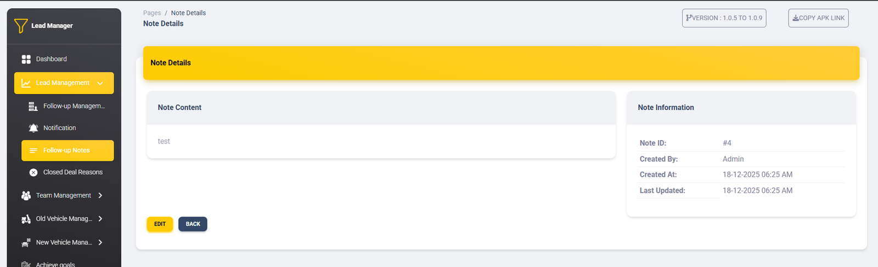
Task: Click the Copy APK Link button
Action: click(x=818, y=18)
